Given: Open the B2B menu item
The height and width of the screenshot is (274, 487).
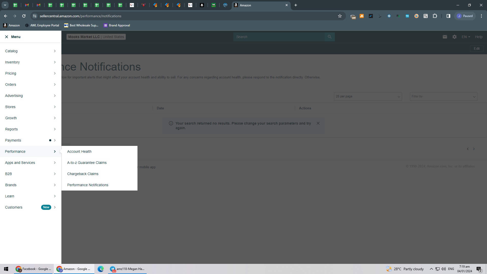Looking at the screenshot, I should tap(31, 174).
